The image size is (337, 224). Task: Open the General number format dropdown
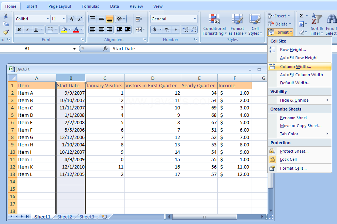pos(195,19)
